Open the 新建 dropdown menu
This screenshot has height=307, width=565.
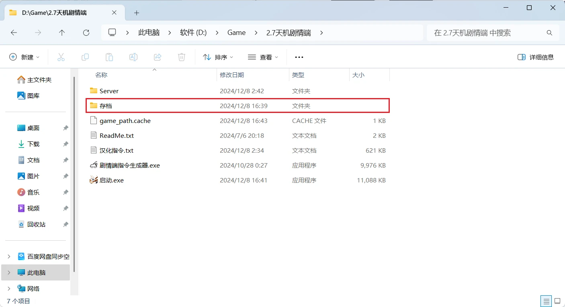coord(25,57)
